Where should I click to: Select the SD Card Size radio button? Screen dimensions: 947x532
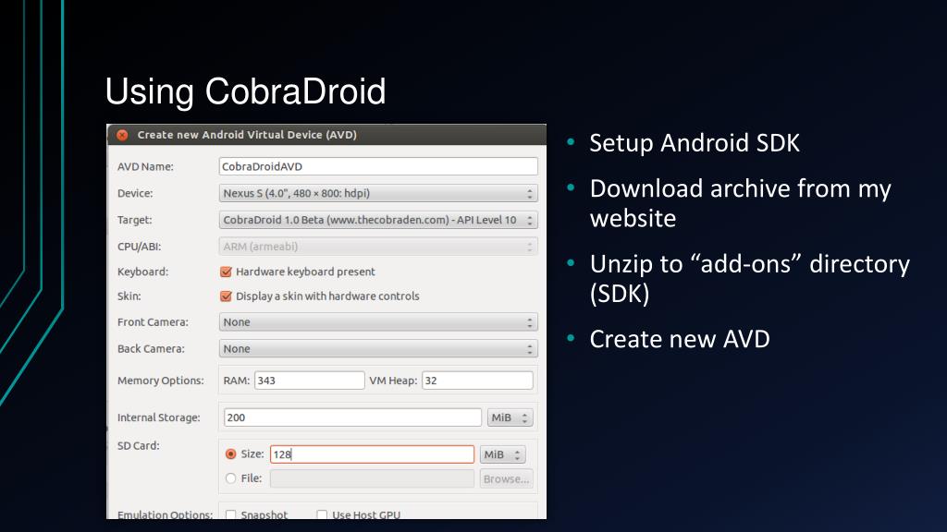tap(230, 454)
